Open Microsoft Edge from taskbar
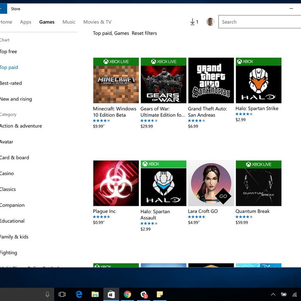 point(79,294)
